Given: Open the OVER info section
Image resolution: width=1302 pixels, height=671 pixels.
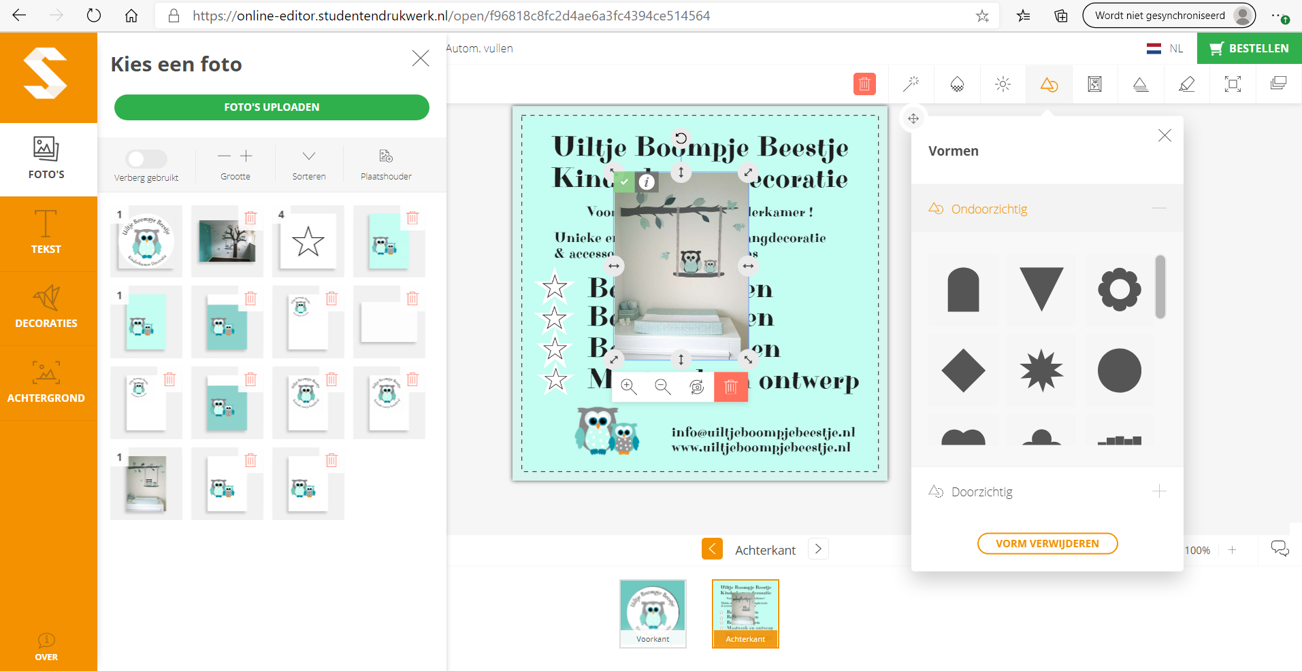Looking at the screenshot, I should [46, 647].
